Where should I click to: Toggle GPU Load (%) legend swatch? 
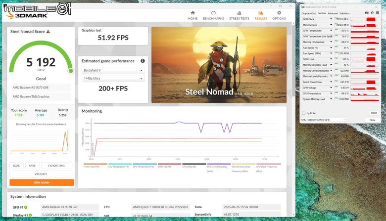click(170, 164)
